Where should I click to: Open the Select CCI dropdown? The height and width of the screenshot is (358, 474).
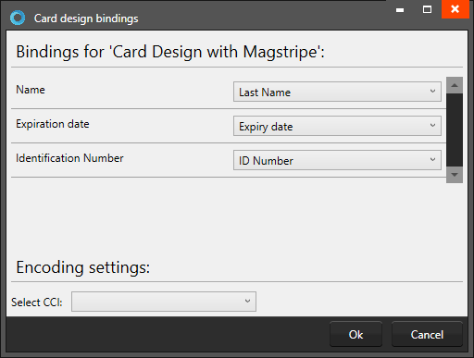point(164,302)
